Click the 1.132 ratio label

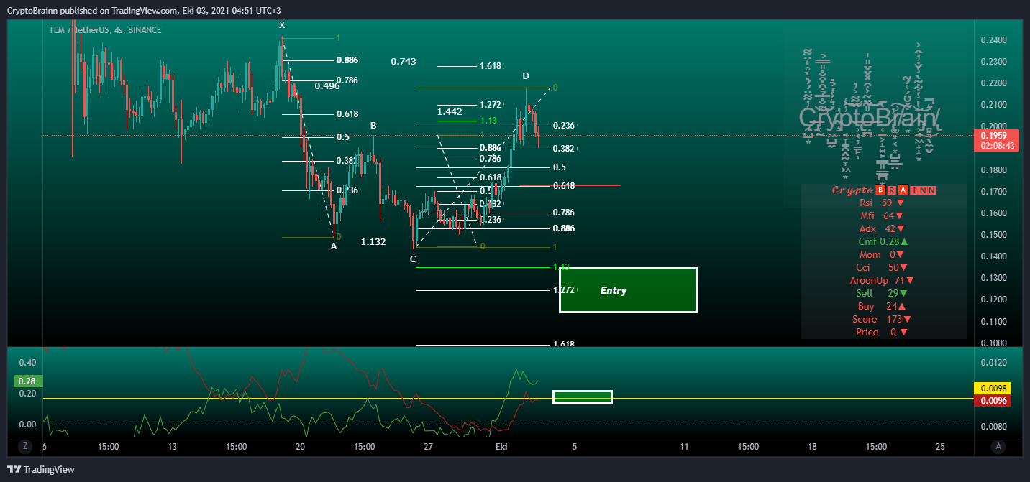[373, 242]
